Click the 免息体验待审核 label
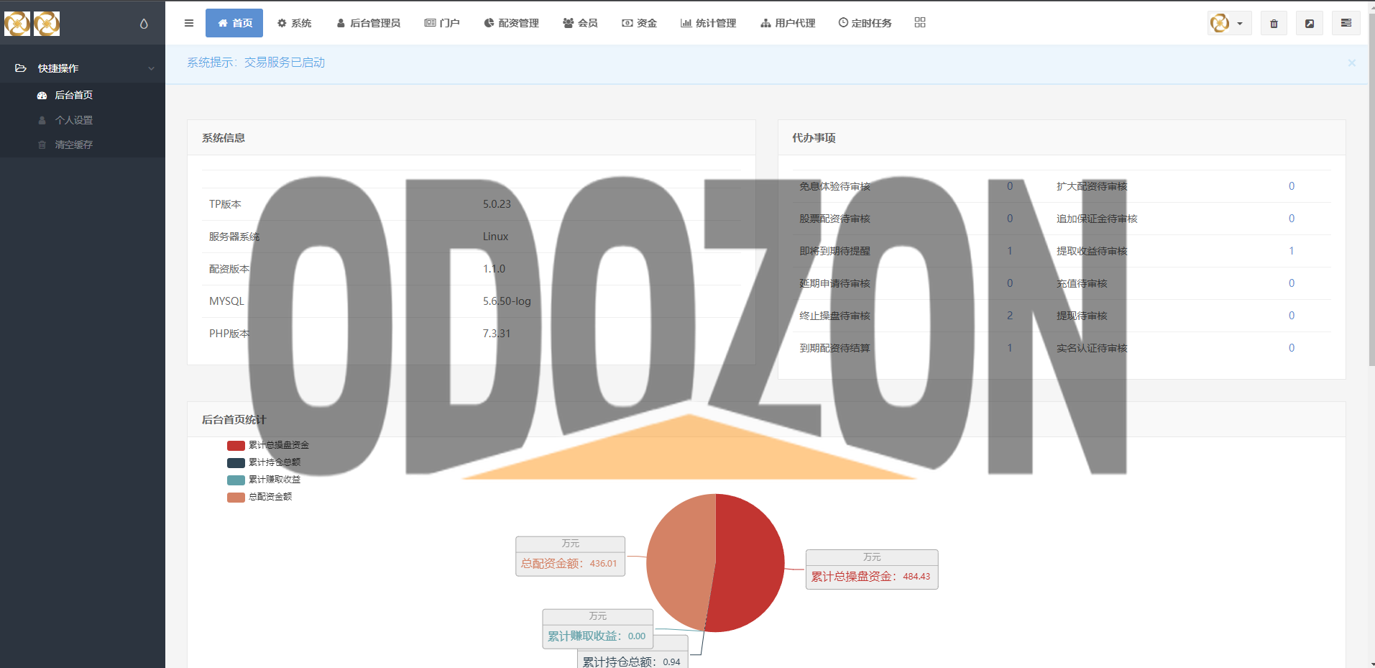The width and height of the screenshot is (1375, 668). click(834, 186)
